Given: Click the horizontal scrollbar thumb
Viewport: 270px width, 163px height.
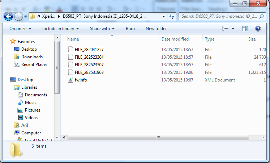Looking at the screenshot, I should click(158, 138).
